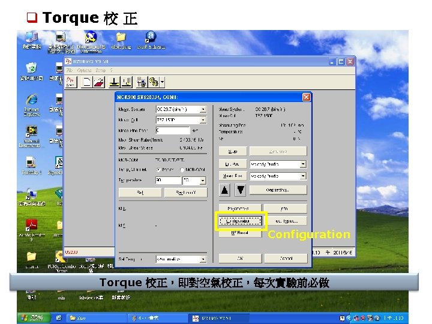Viewport: 432px width, 324px height.
Task: Click the first measuring plate toolbar icon
Action: click(x=115, y=82)
